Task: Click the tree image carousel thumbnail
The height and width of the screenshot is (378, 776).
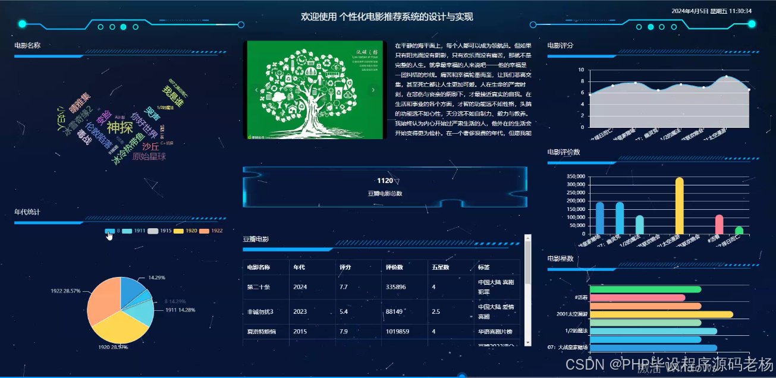Action: (x=315, y=90)
